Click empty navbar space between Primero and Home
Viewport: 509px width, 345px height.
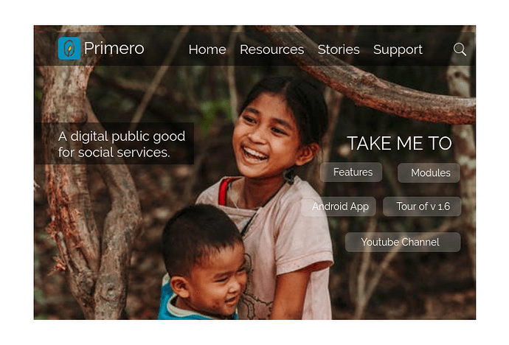[166, 49]
